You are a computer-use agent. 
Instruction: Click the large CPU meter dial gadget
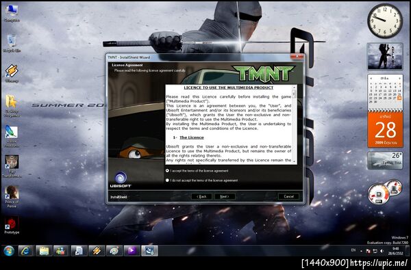(x=379, y=194)
